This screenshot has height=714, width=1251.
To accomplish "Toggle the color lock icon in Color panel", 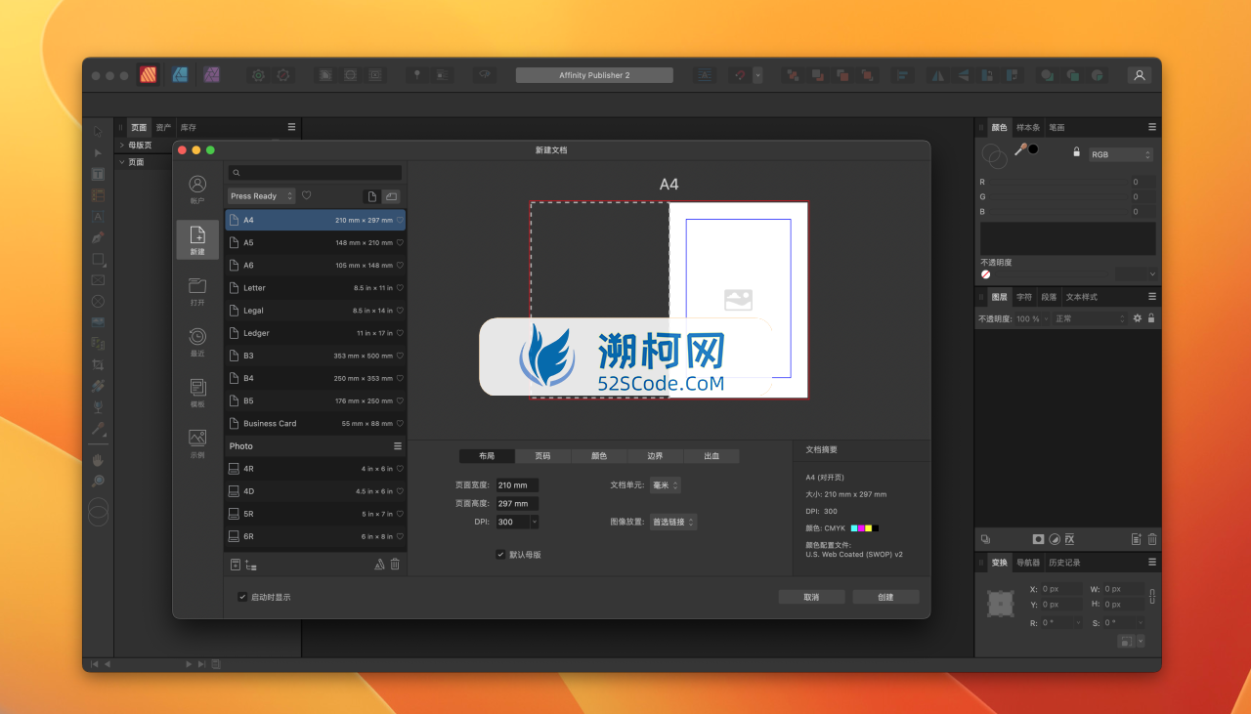I will pos(1076,152).
